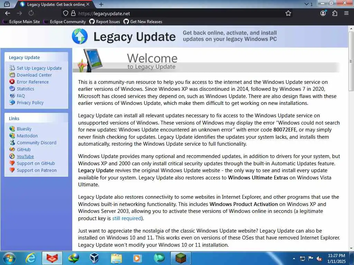Image resolution: width=354 pixels, height=265 pixels.
Task: Click the page vertical scrollbar thumb
Action: tap(351, 61)
